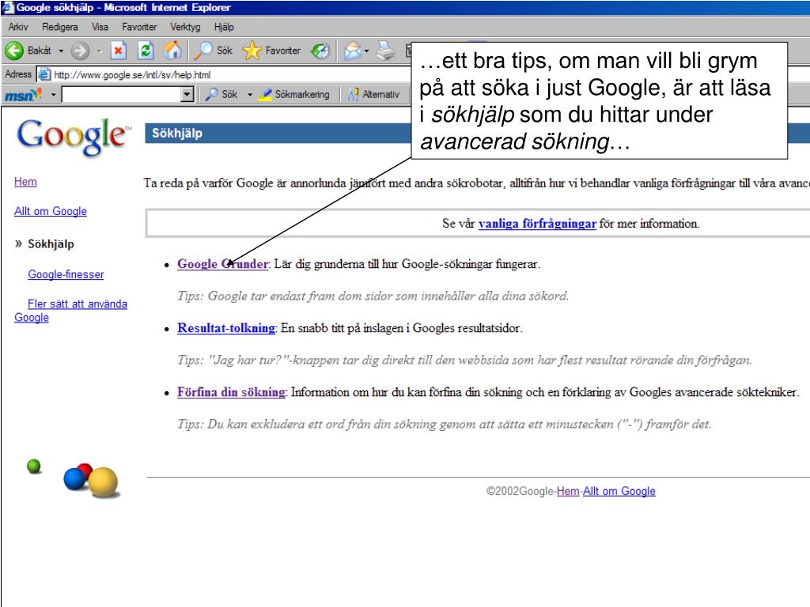Open Allt om Google sidebar link
810x607 pixels.
51,211
